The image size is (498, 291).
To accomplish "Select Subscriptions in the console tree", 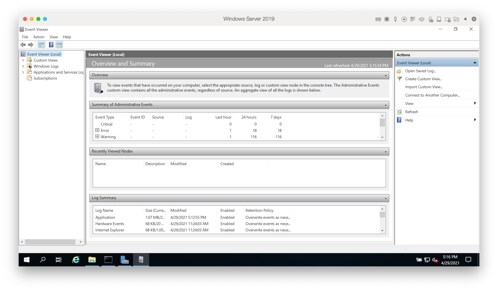I will point(45,78).
